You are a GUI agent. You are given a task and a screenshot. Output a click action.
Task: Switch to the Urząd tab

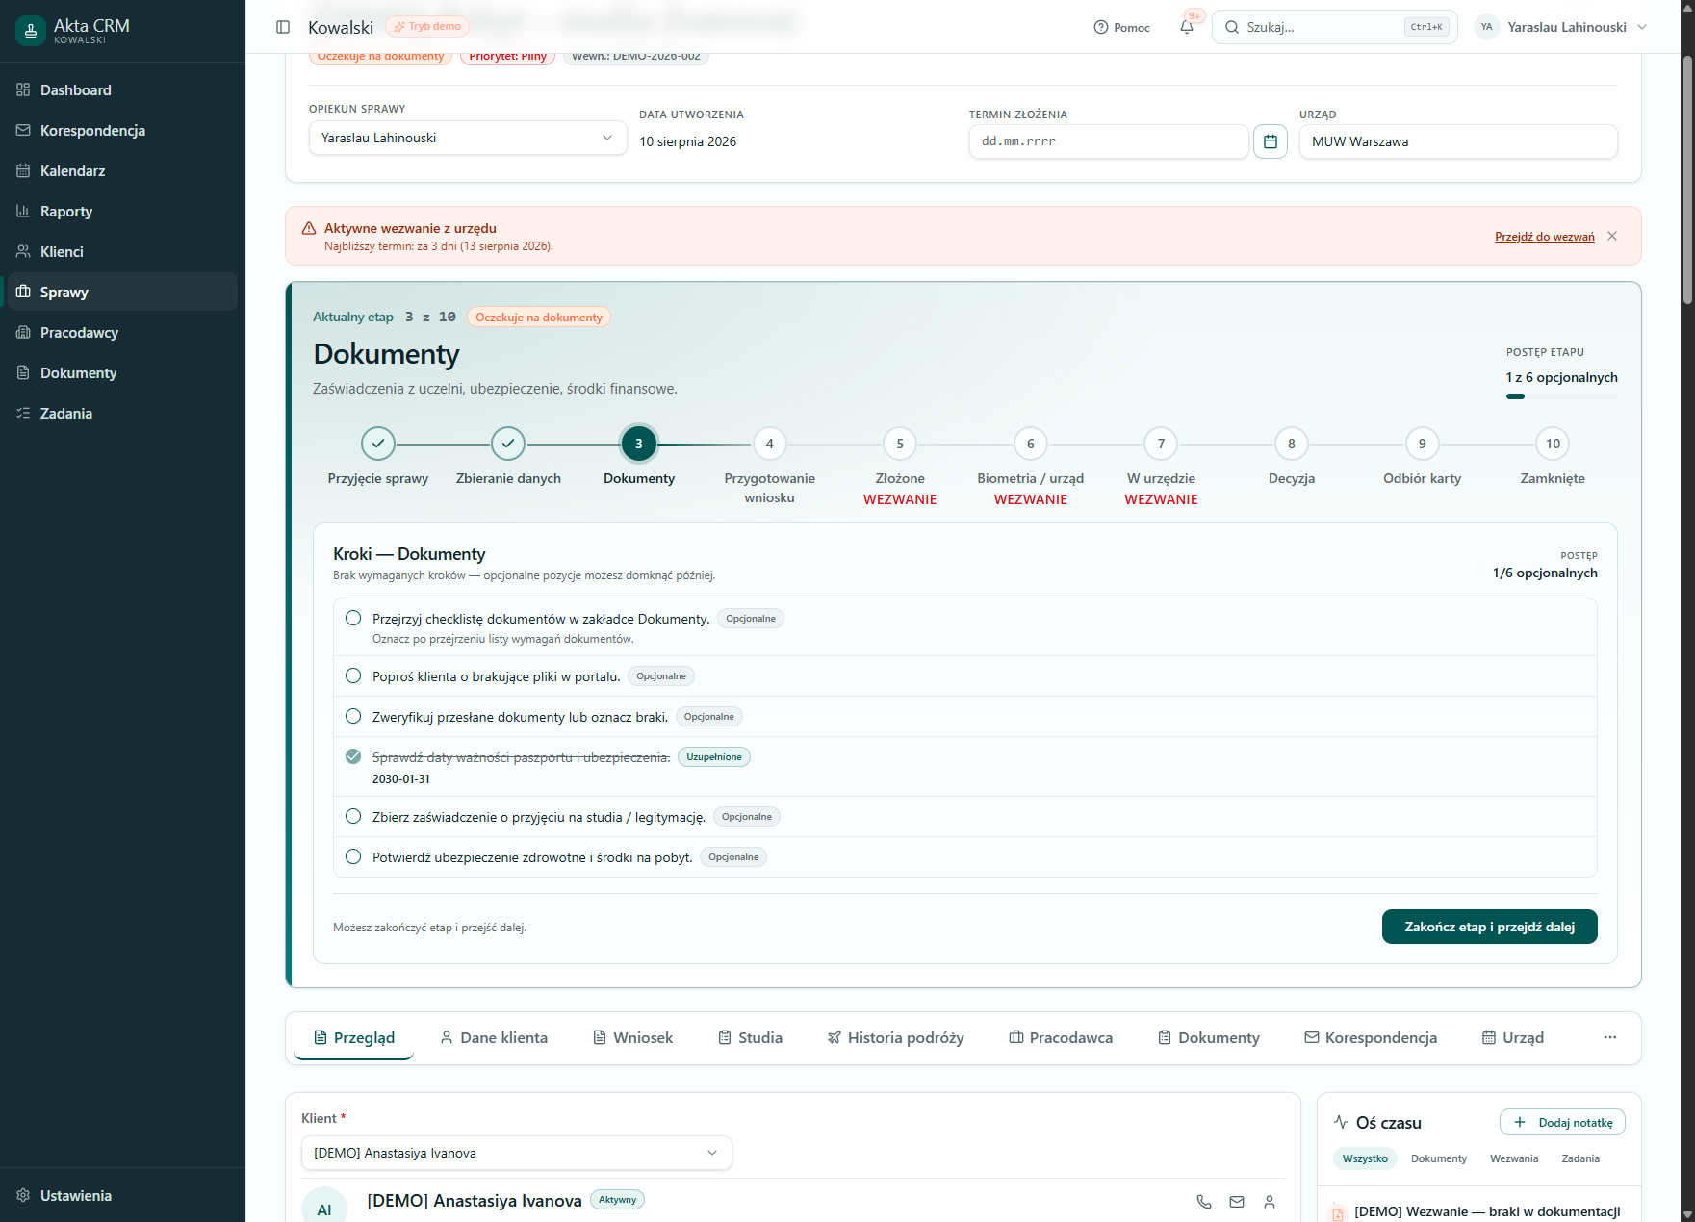1512,1037
